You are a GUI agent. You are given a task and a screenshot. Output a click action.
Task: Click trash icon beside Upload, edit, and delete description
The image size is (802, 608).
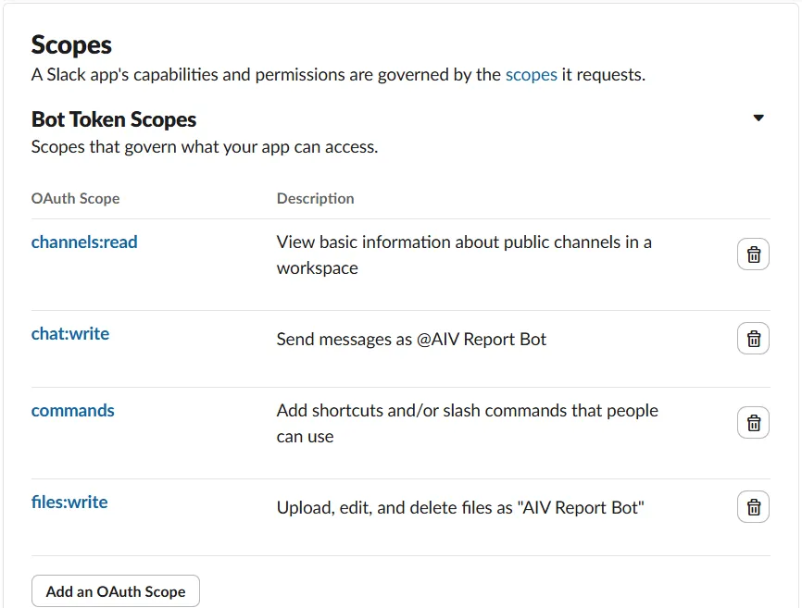coord(753,506)
